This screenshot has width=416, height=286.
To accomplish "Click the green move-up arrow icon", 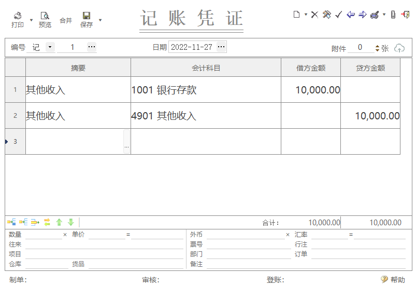I will tap(59, 222).
